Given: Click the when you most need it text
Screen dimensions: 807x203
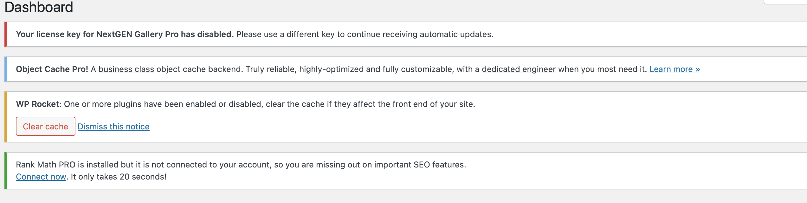Looking at the screenshot, I should pyautogui.click(x=602, y=69).
